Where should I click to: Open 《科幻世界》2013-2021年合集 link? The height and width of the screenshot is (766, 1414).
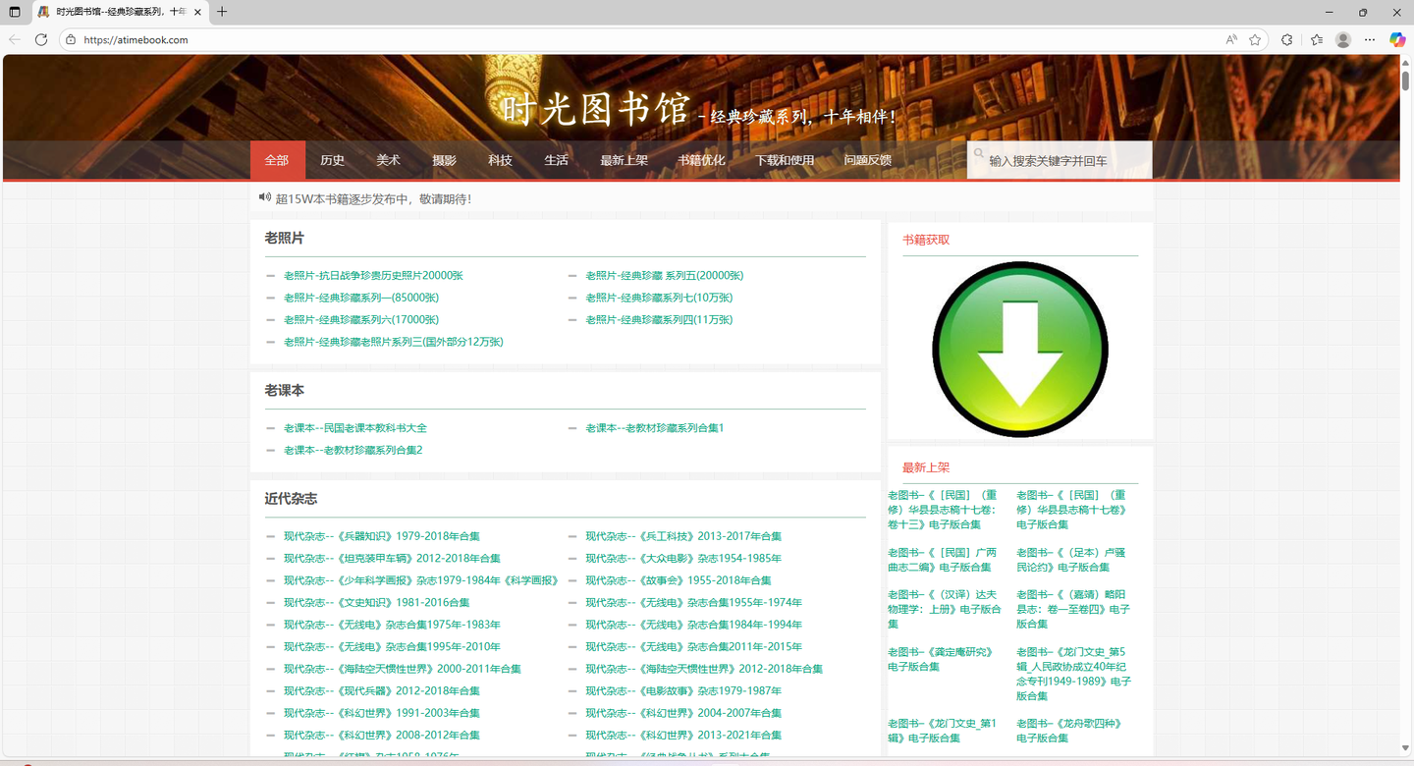click(683, 735)
